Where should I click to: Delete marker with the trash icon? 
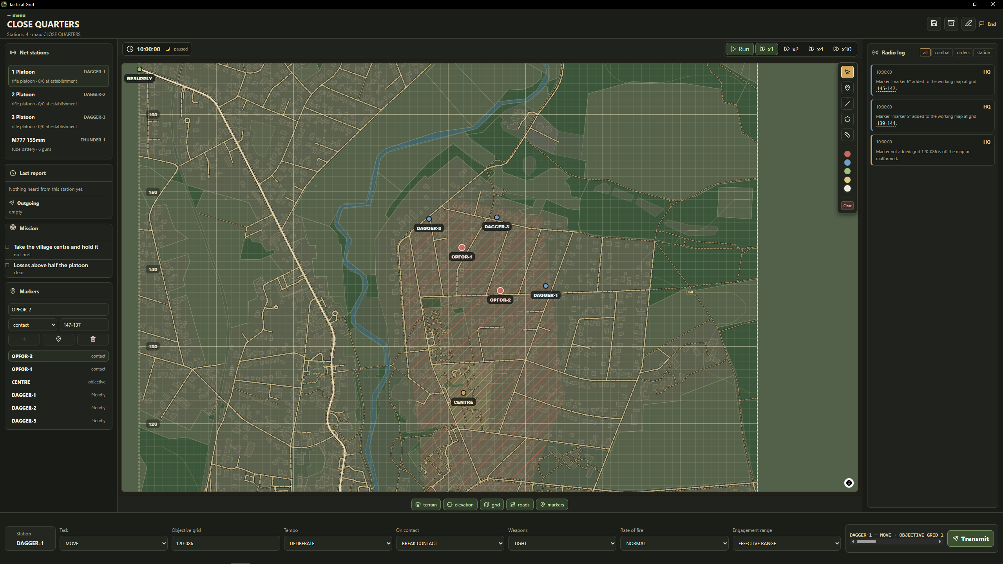93,339
